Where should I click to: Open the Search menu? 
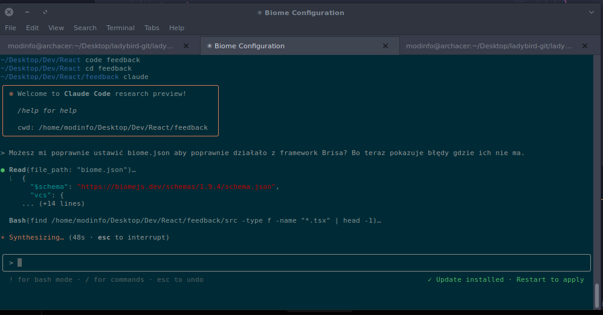click(85, 28)
